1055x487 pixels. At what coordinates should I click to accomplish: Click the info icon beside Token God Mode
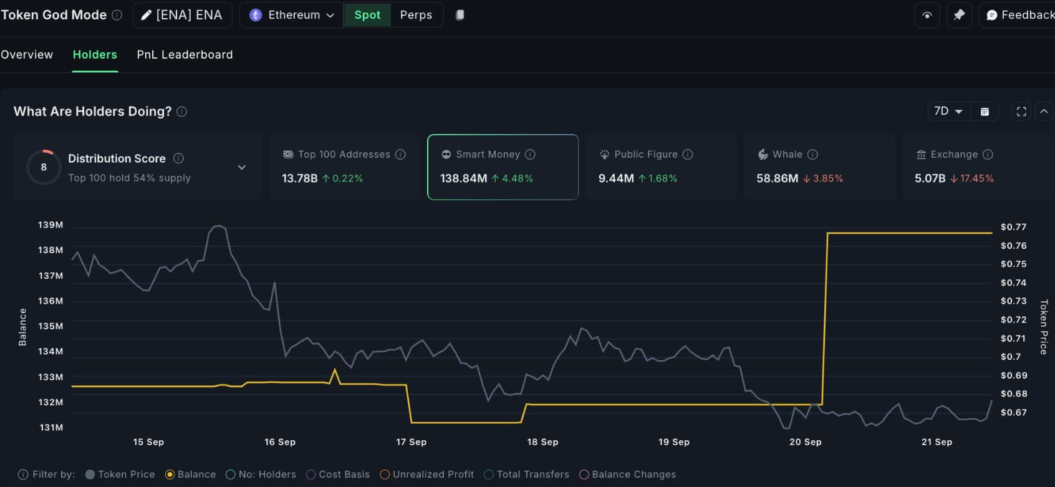tap(117, 15)
